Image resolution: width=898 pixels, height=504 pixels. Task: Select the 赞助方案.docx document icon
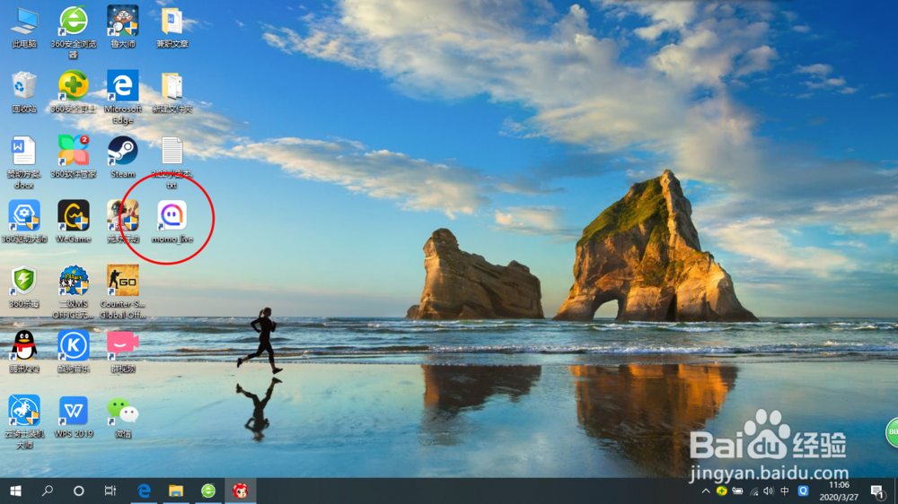[24, 162]
